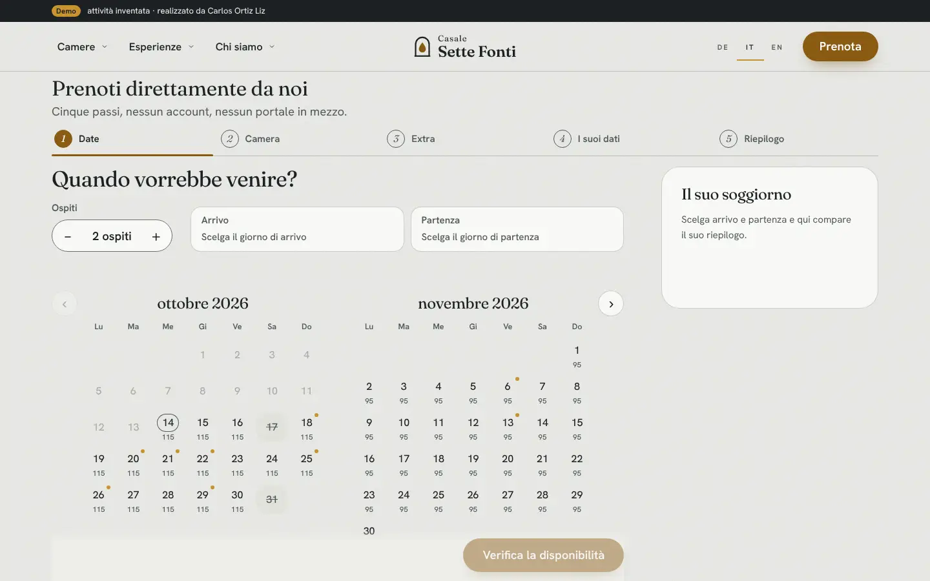
Task: Go to step 4 I suoi dati tab
Action: coord(631,139)
